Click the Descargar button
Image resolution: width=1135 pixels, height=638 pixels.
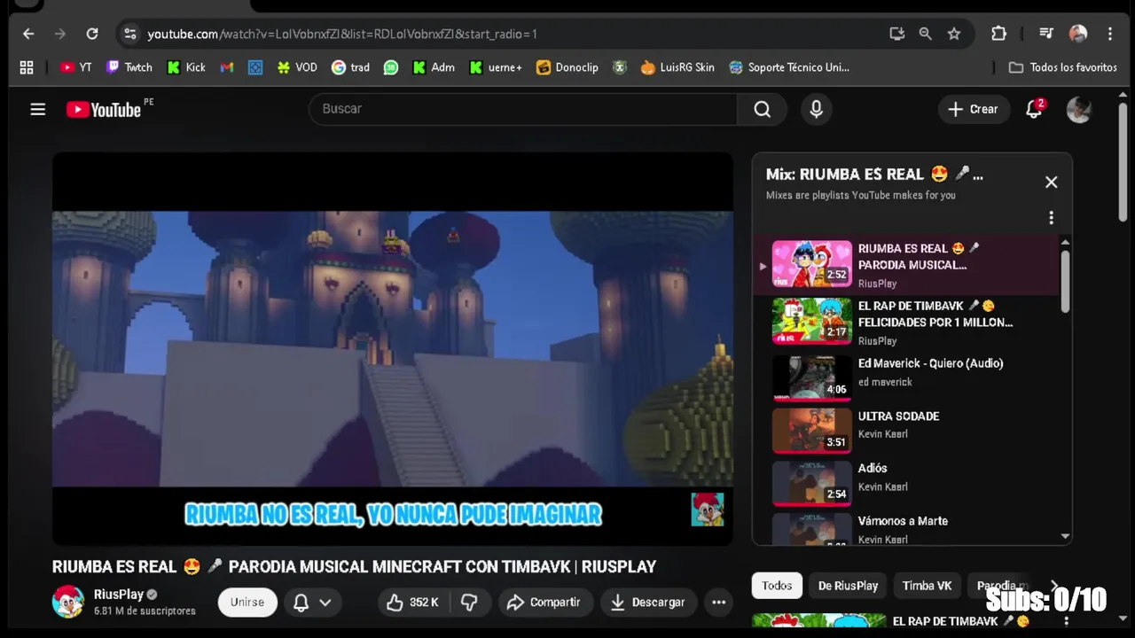click(647, 603)
